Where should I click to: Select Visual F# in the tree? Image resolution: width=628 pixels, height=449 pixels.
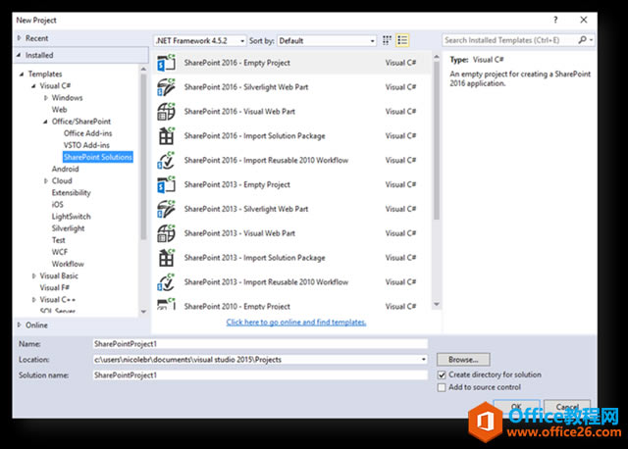[x=55, y=287]
